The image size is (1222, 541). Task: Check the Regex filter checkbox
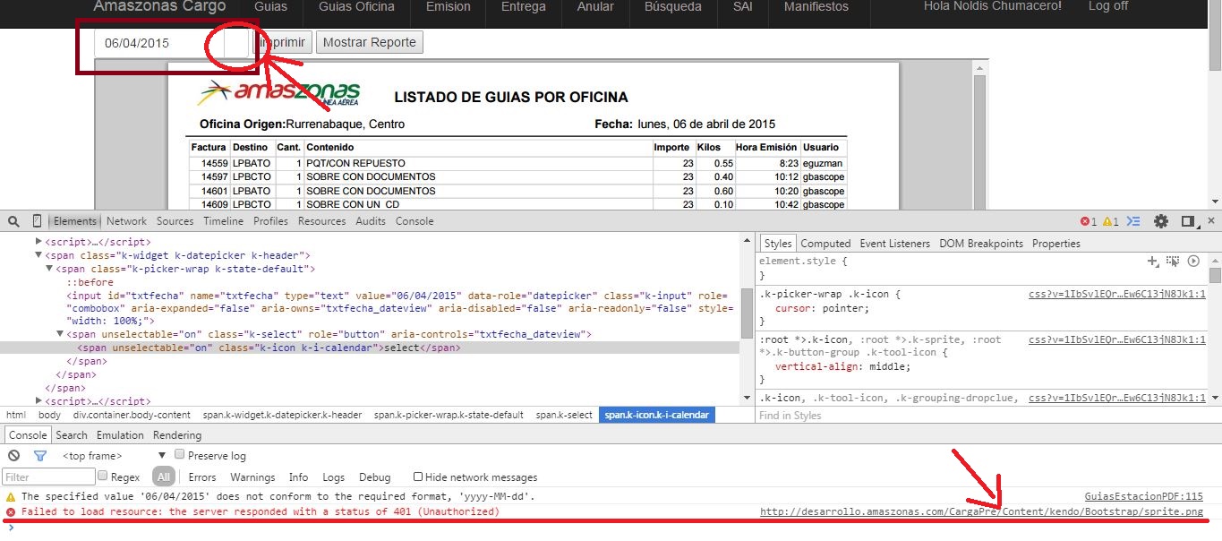(x=103, y=477)
